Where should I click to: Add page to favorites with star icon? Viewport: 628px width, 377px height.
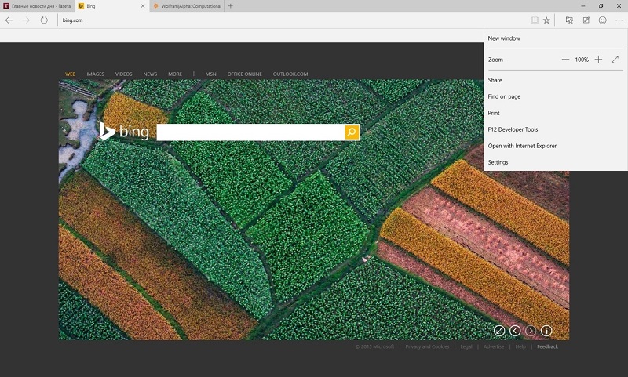(546, 20)
